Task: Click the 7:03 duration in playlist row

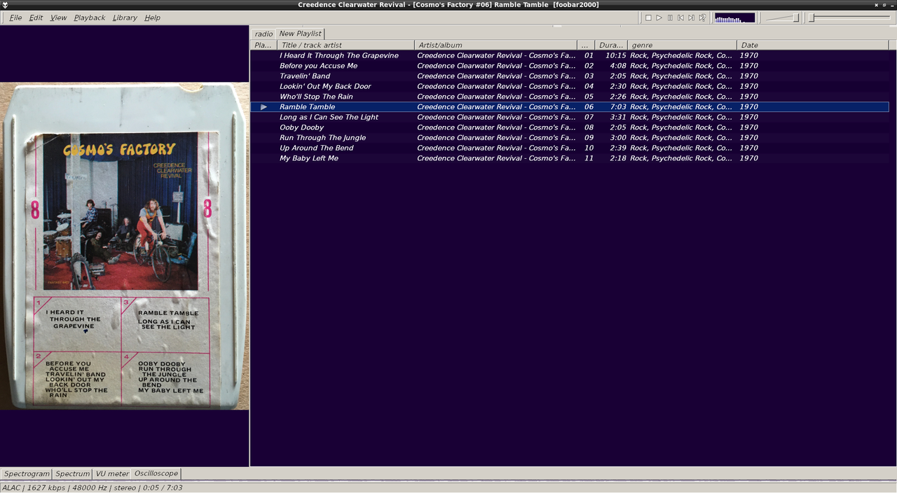Action: point(617,107)
